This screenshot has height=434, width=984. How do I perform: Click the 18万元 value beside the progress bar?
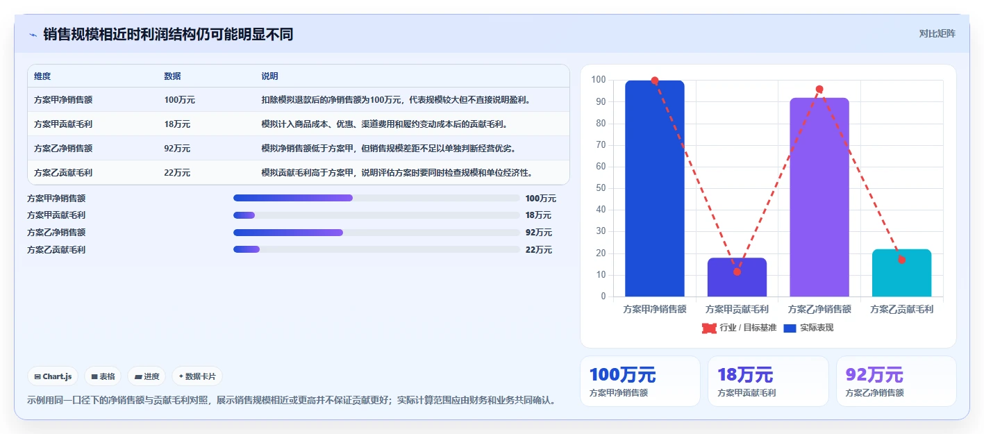(539, 215)
